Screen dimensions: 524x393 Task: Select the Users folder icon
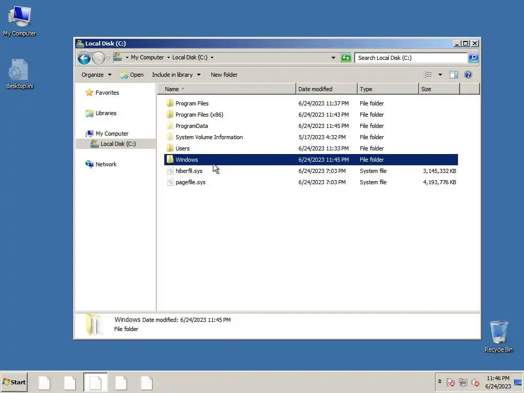(170, 148)
